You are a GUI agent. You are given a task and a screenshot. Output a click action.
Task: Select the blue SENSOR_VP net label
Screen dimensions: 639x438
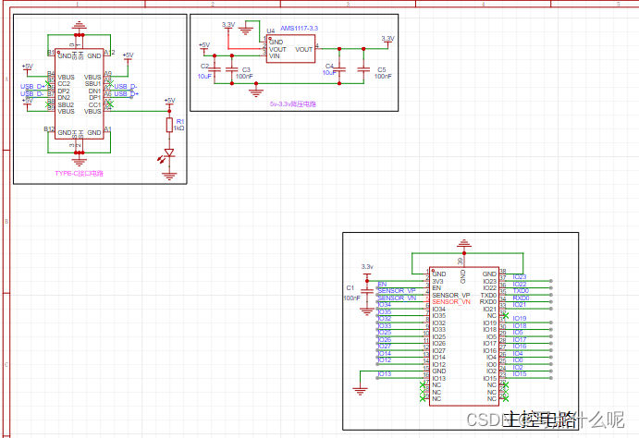pyautogui.click(x=397, y=291)
